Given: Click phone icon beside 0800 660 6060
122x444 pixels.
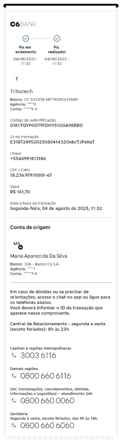Looking at the screenshot, I should click(x=14, y=425).
